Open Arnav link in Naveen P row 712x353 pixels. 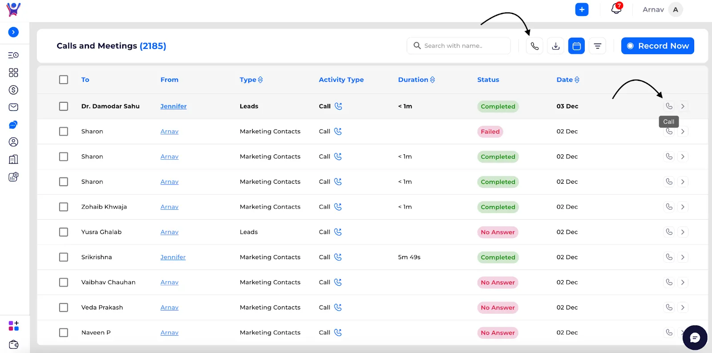point(170,333)
